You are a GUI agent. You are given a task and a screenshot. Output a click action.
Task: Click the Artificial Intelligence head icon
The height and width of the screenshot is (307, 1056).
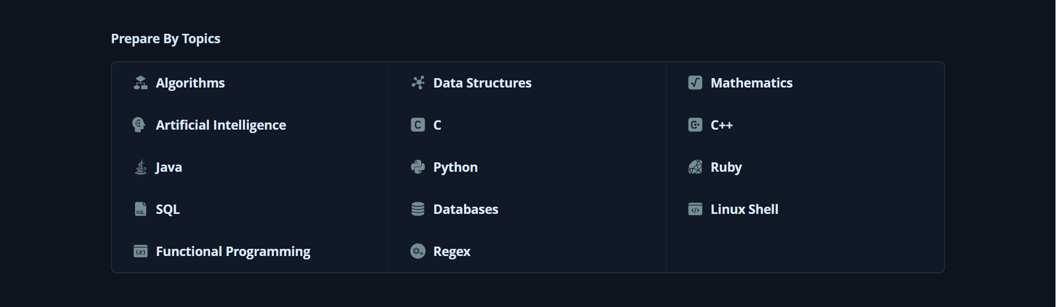[139, 125]
